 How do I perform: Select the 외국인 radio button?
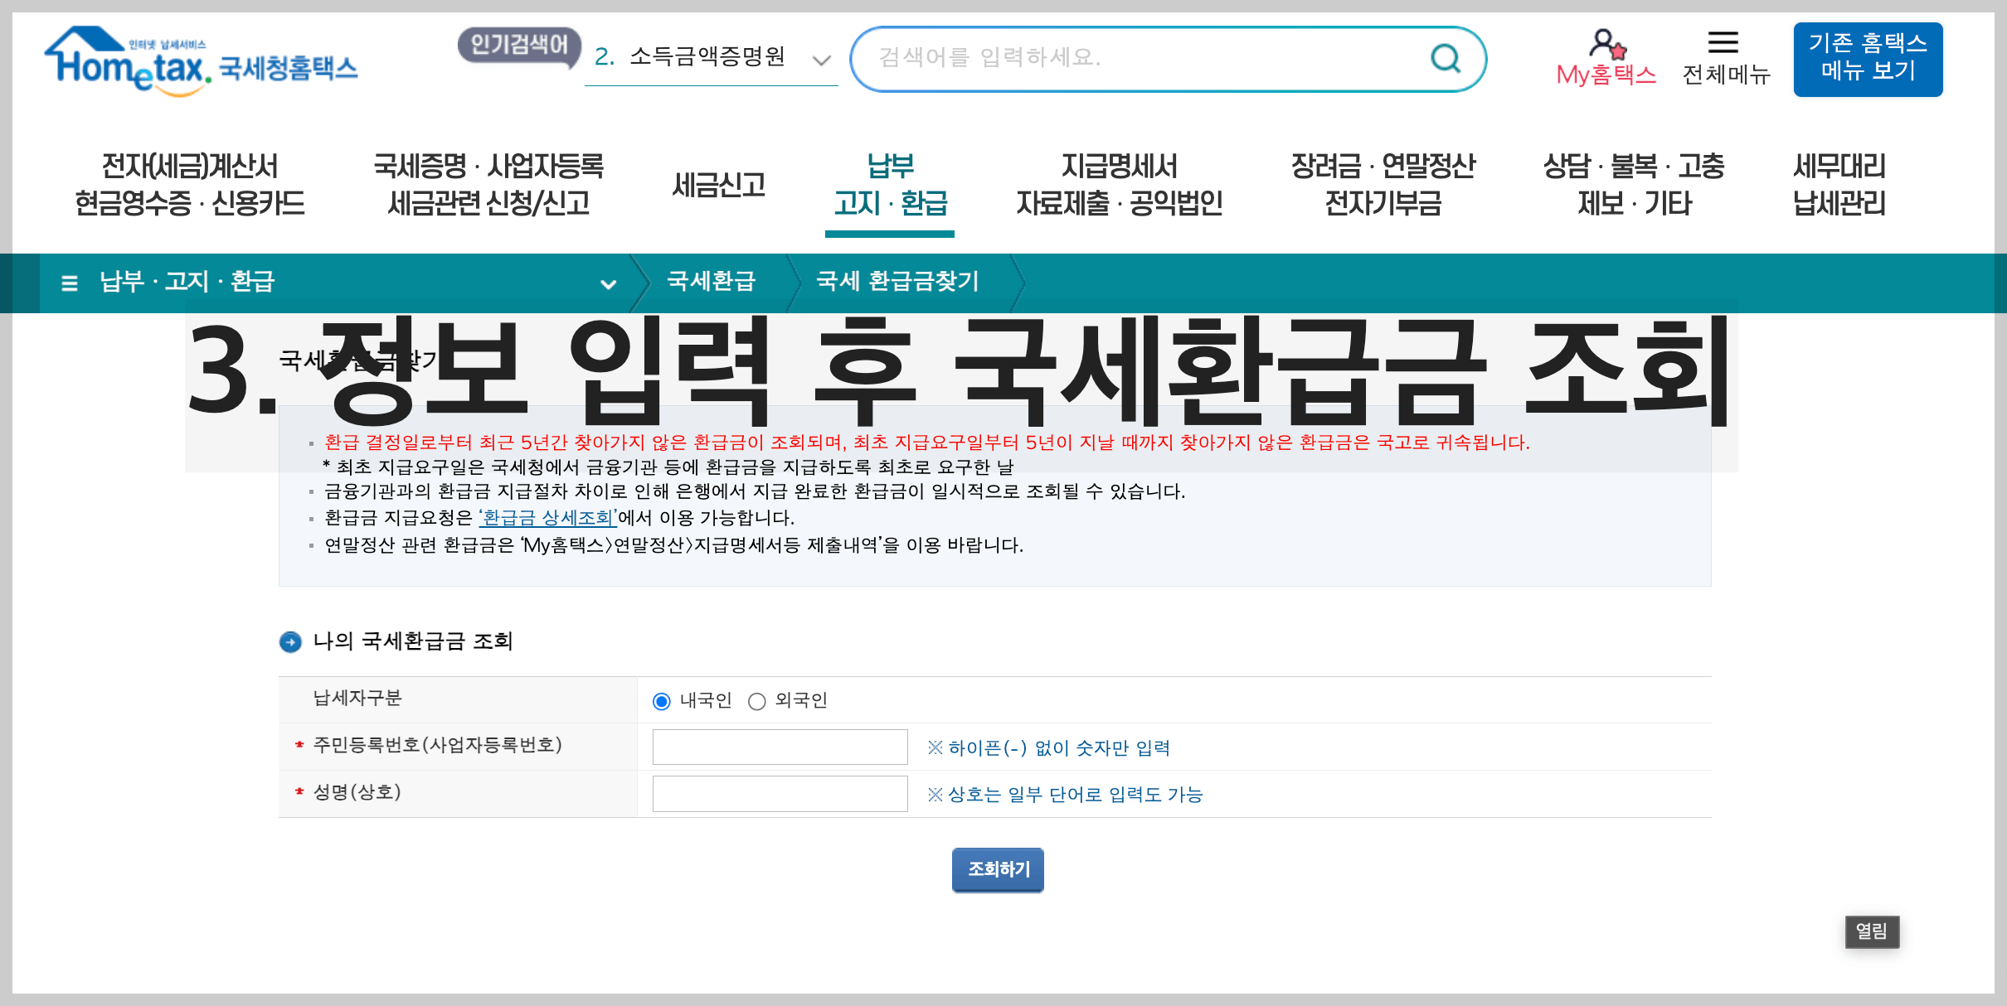[756, 702]
